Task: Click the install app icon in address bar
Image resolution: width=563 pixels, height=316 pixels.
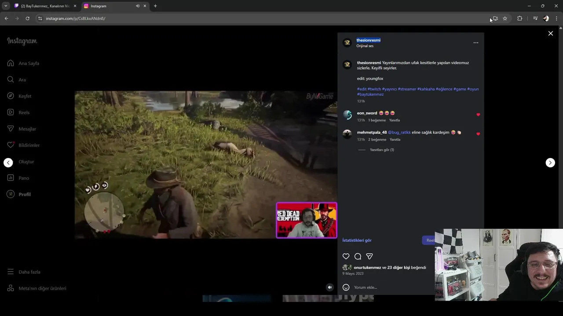Action: point(495,18)
